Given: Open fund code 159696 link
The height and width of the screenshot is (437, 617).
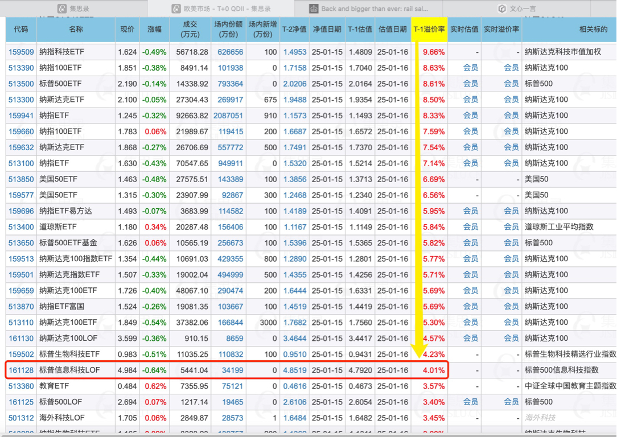Looking at the screenshot, I should (x=21, y=211).
